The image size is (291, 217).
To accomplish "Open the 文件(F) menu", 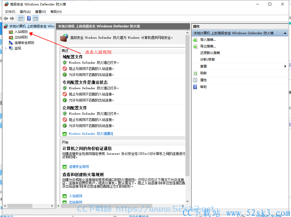I will [x=10, y=12].
